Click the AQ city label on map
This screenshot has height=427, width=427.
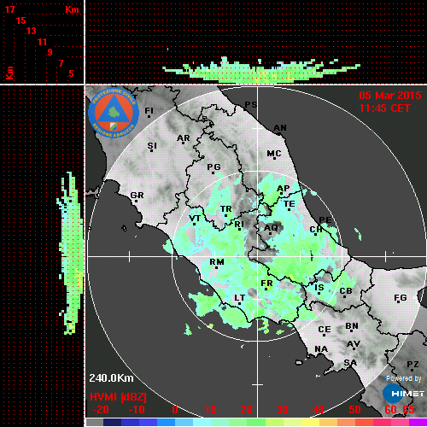pos(271,228)
